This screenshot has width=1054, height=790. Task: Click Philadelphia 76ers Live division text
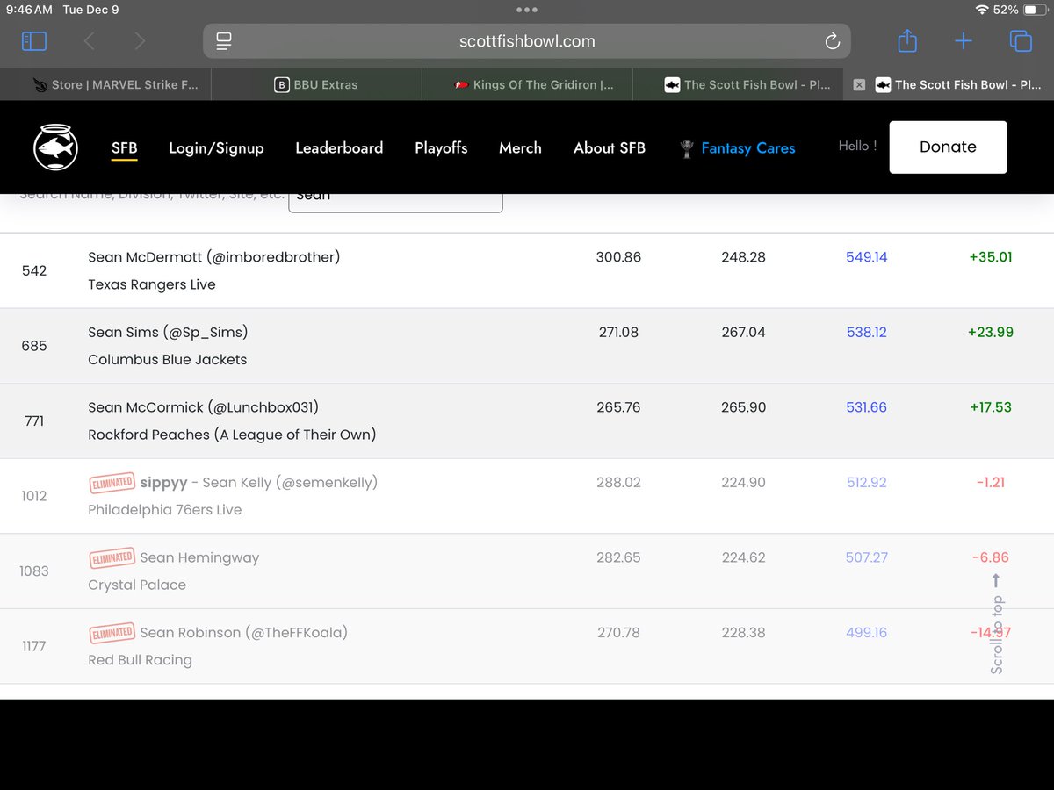(164, 509)
